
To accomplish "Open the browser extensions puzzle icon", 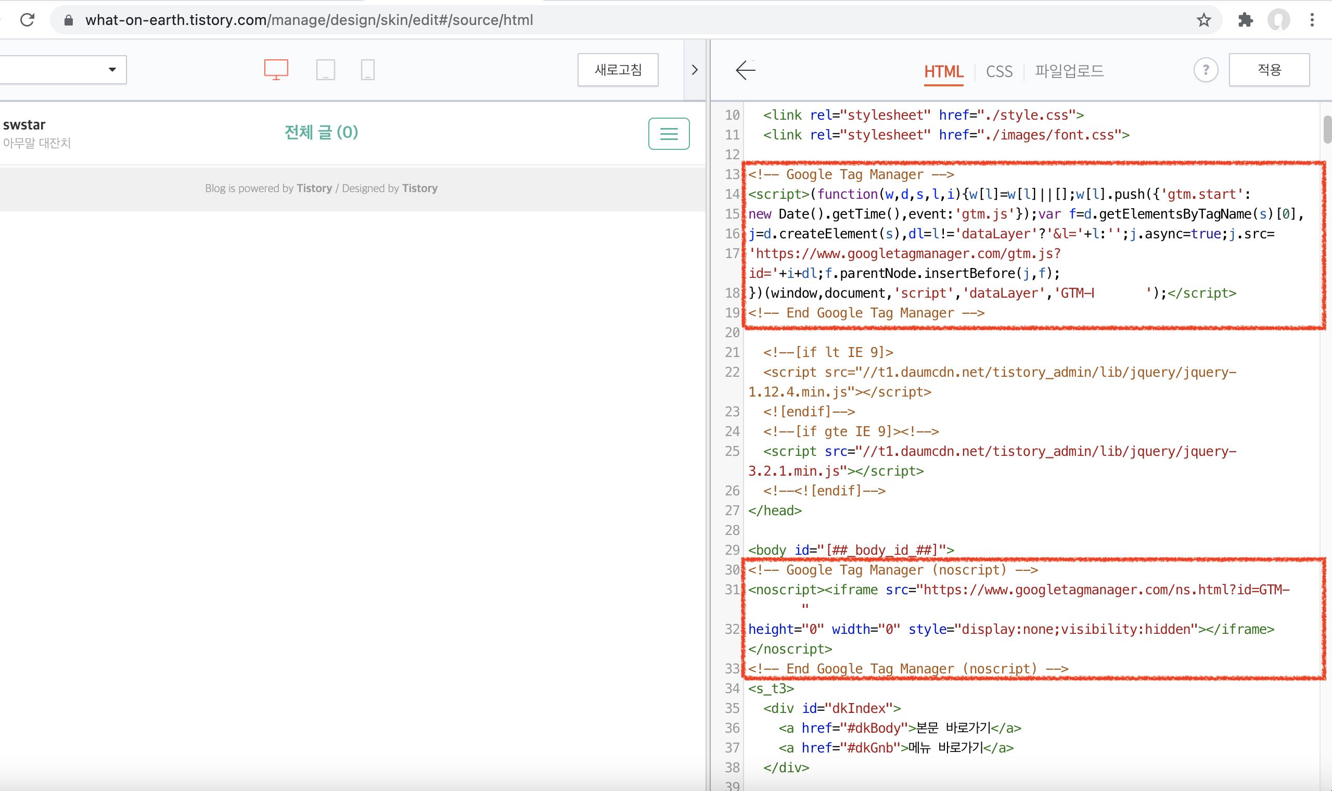I will coord(1245,20).
